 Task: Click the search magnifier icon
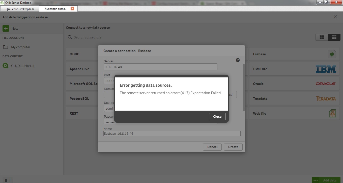click(70, 37)
